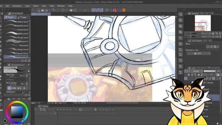The image size is (222, 125).
Task: Select the Darker pencil brush
Action: [x=16, y=22]
